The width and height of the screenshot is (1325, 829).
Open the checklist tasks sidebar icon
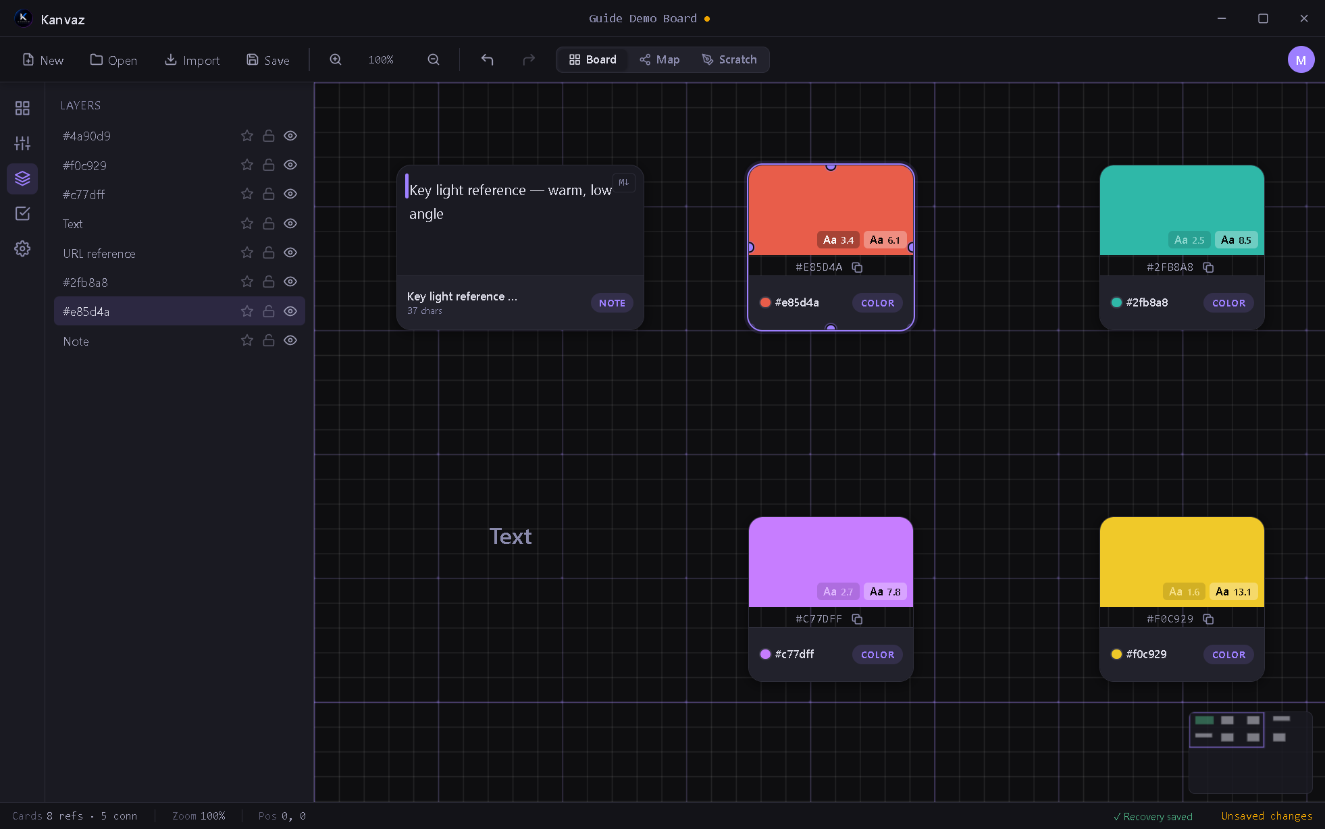click(x=22, y=213)
